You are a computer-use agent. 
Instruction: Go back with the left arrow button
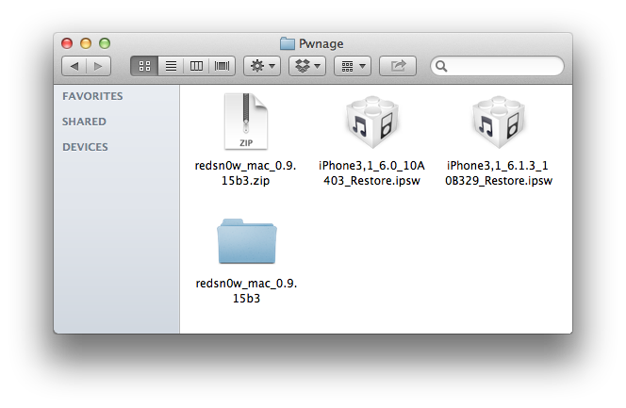click(74, 66)
